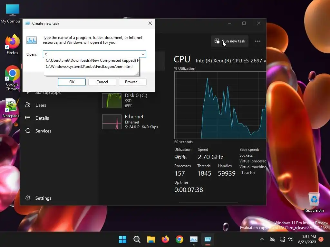Switch to Task Manager taskbar icon
This screenshot has width=330, height=247.
tap(194, 239)
